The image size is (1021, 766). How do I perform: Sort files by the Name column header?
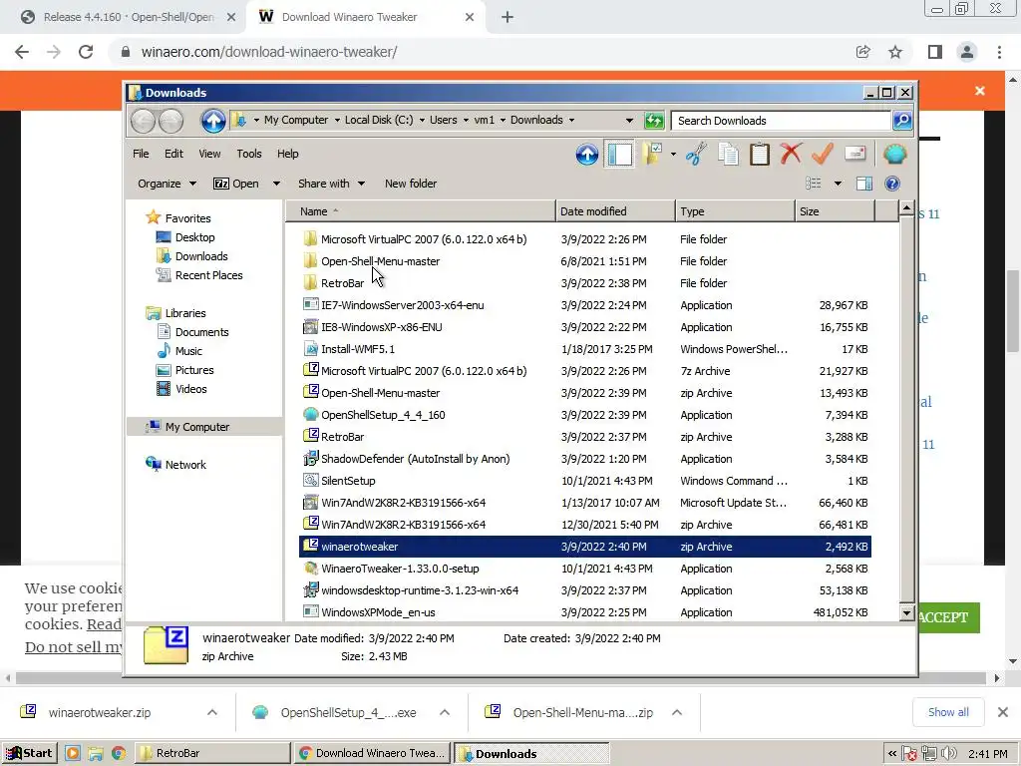(421, 211)
